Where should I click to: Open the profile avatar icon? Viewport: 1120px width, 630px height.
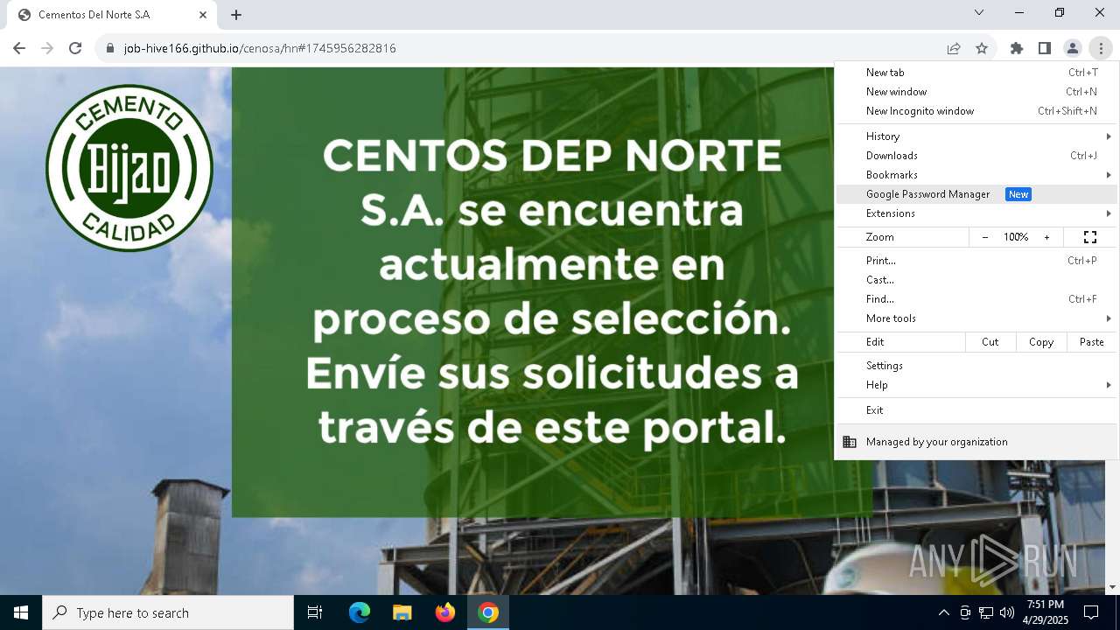click(x=1073, y=48)
